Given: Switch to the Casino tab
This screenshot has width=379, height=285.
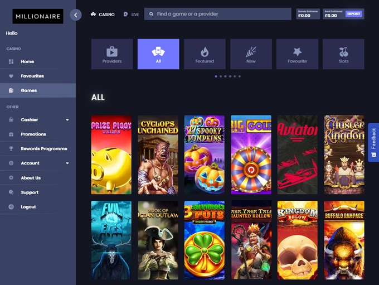Looking at the screenshot, I should (103, 14).
